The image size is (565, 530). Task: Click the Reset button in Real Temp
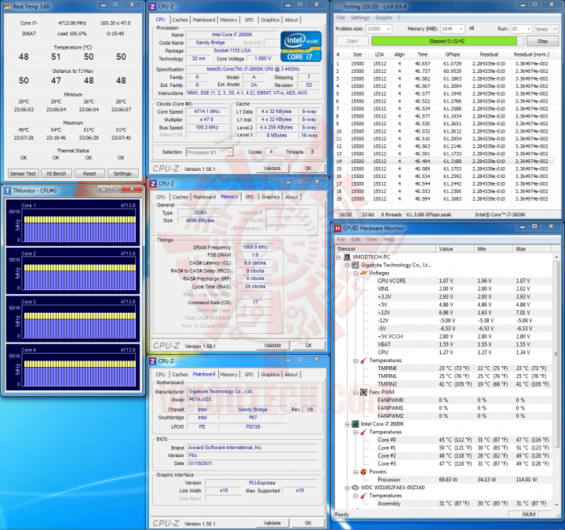click(89, 173)
